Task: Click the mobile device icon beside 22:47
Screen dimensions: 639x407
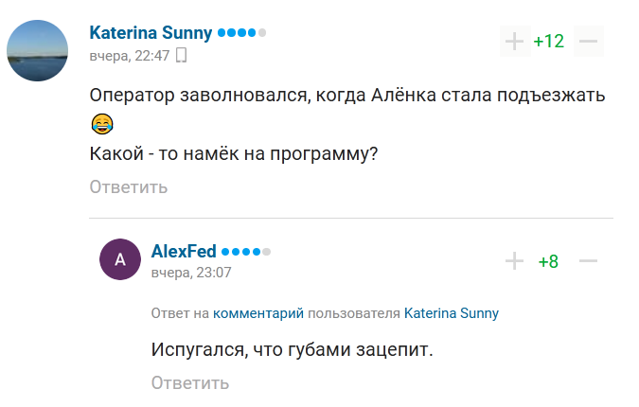Action: (182, 55)
